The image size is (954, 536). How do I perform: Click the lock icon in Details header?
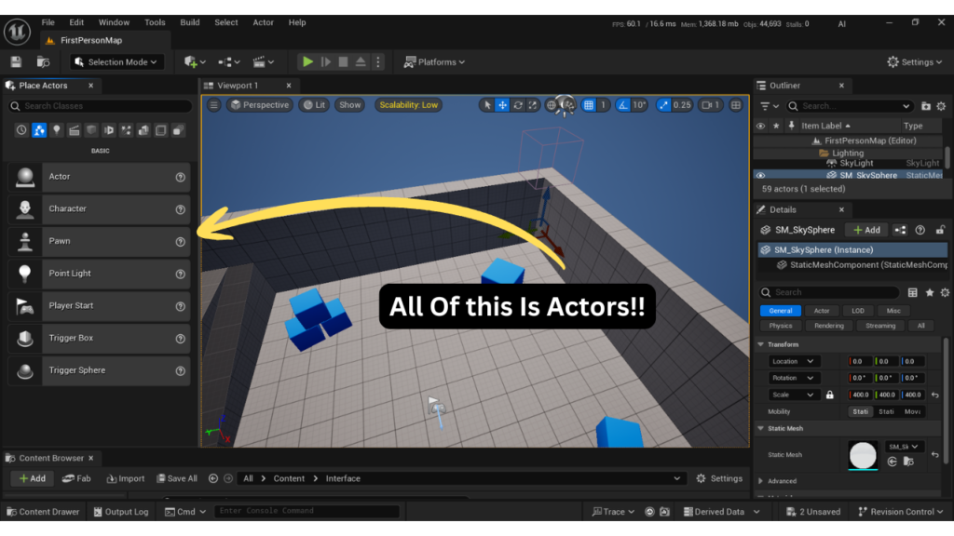(x=940, y=230)
